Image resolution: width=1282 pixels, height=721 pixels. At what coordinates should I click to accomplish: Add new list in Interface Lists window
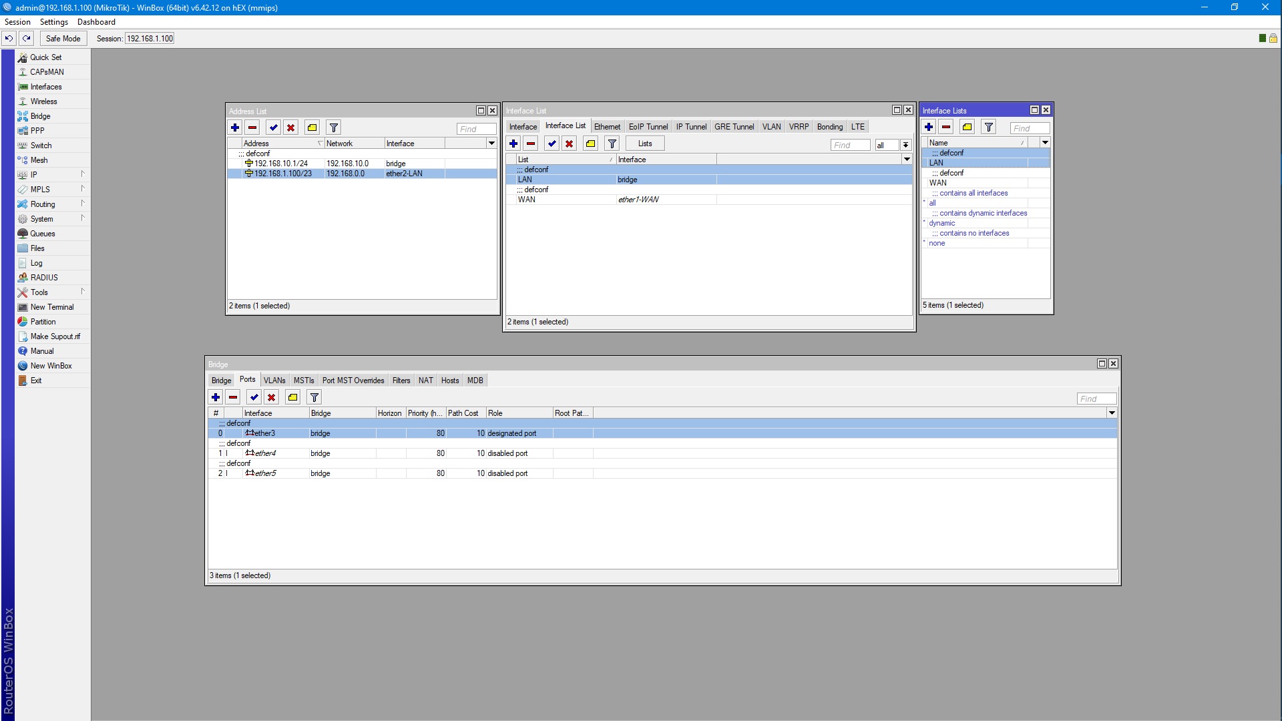coord(929,127)
